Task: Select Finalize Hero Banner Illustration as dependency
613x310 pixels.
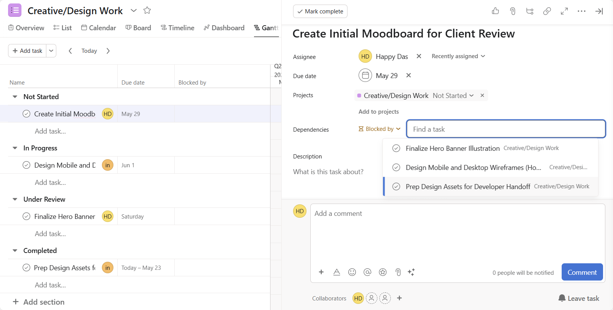Action: [491, 148]
